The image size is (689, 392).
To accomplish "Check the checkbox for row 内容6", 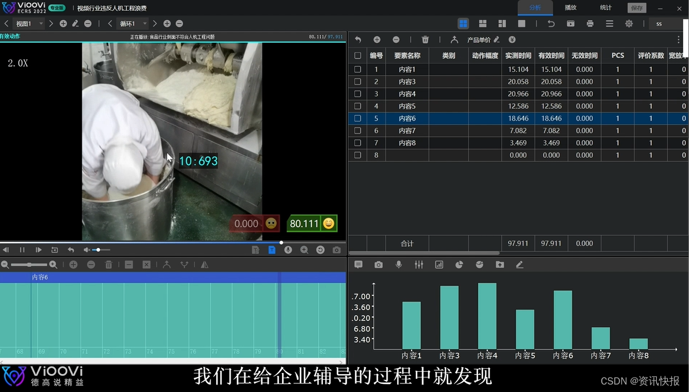I will pos(357,118).
